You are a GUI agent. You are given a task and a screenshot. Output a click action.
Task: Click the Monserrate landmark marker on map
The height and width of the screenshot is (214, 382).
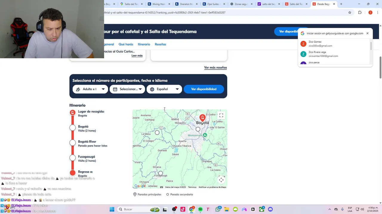click(205, 135)
